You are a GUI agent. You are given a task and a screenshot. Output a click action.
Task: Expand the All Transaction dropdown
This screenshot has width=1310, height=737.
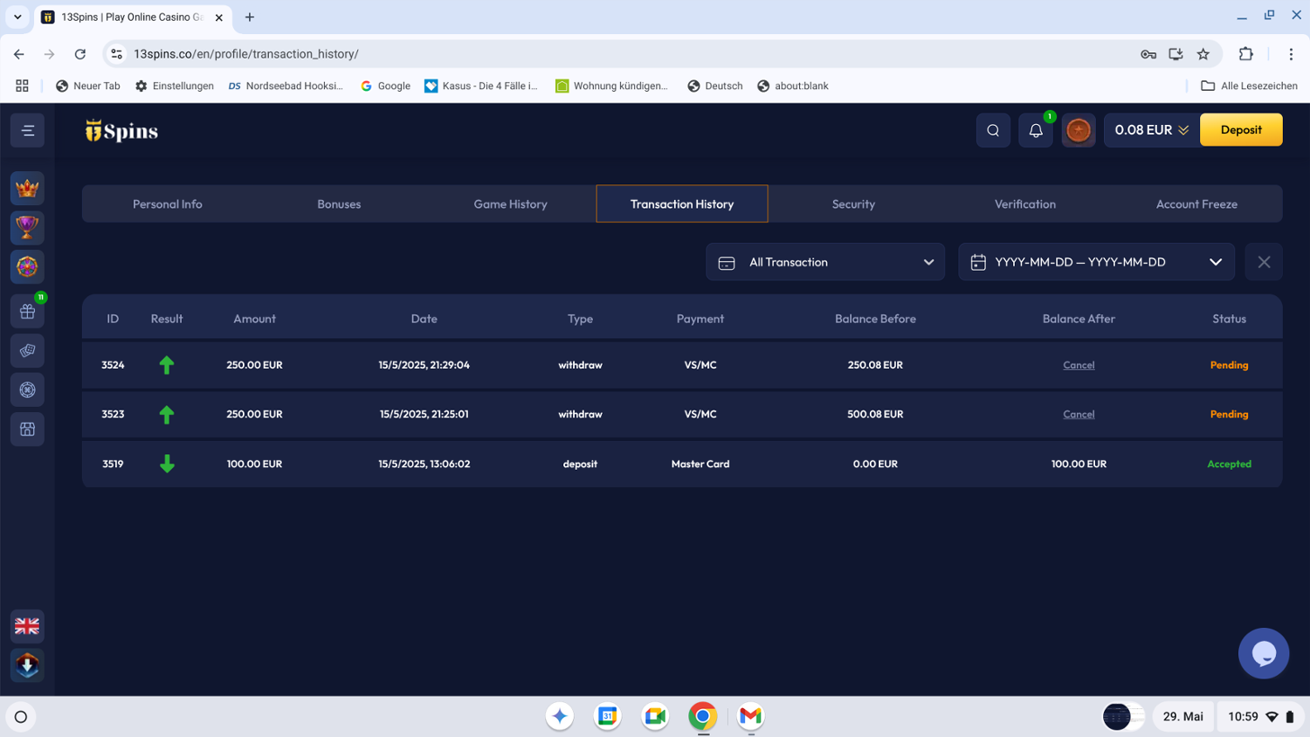tap(824, 262)
